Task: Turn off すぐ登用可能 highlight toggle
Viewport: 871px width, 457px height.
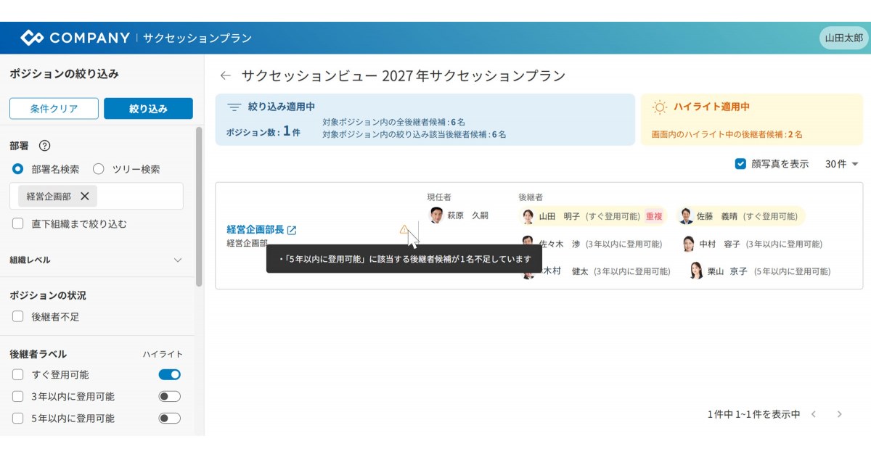Action: pos(169,375)
